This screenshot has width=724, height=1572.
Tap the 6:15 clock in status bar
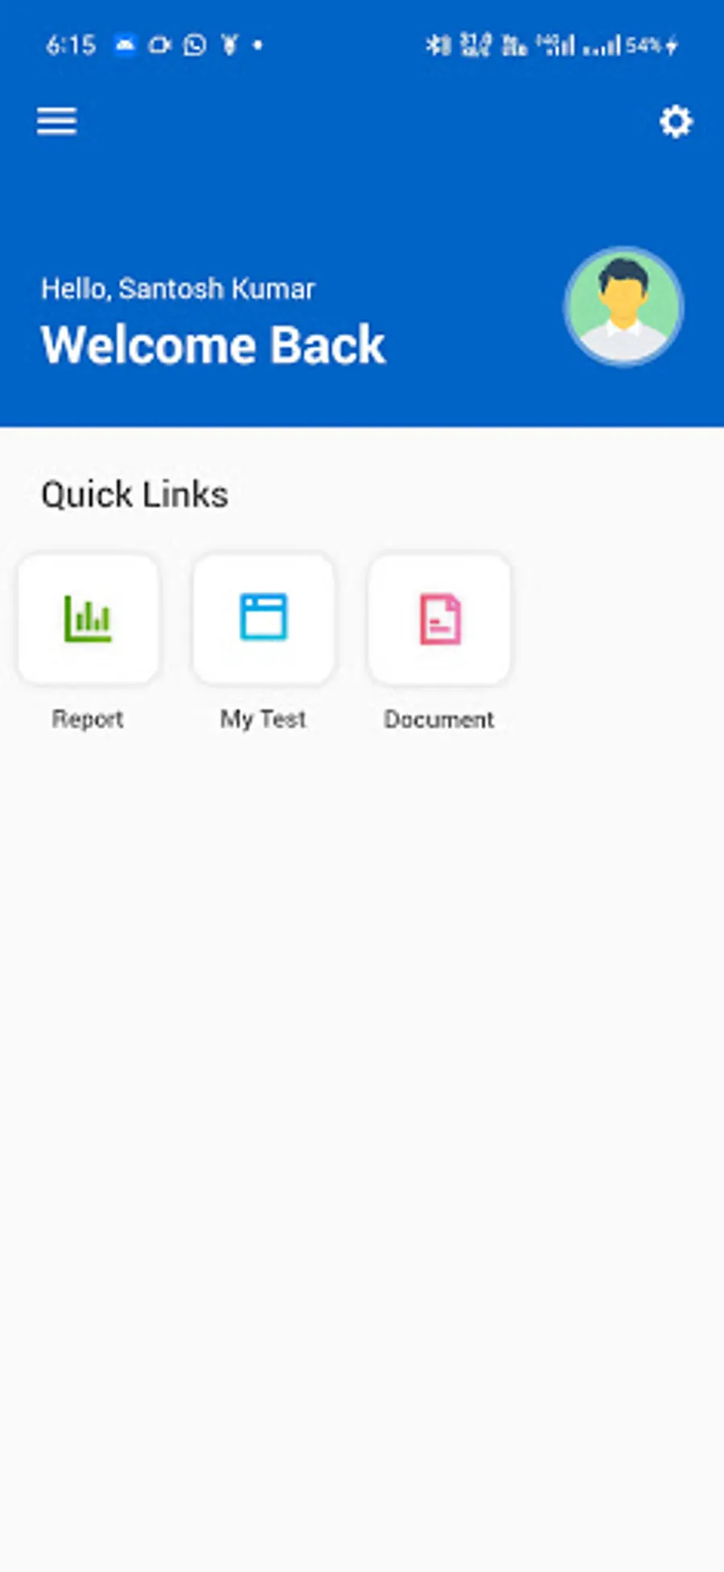coord(71,45)
